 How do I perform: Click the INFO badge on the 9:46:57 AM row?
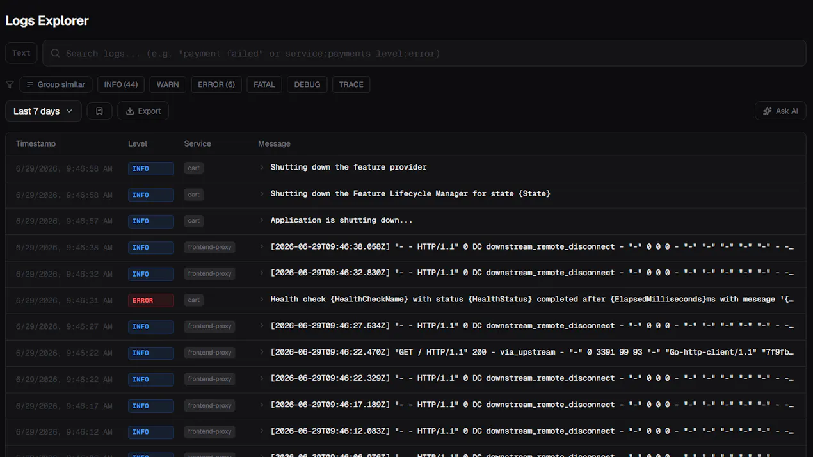pos(151,221)
